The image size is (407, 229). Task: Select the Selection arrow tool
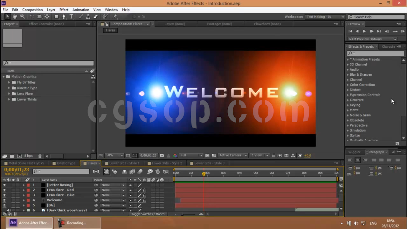tap(7, 17)
